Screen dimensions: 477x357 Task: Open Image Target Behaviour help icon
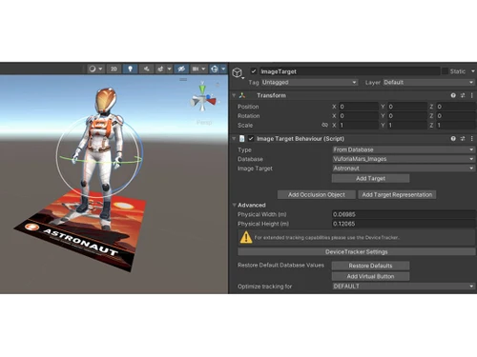coord(453,139)
